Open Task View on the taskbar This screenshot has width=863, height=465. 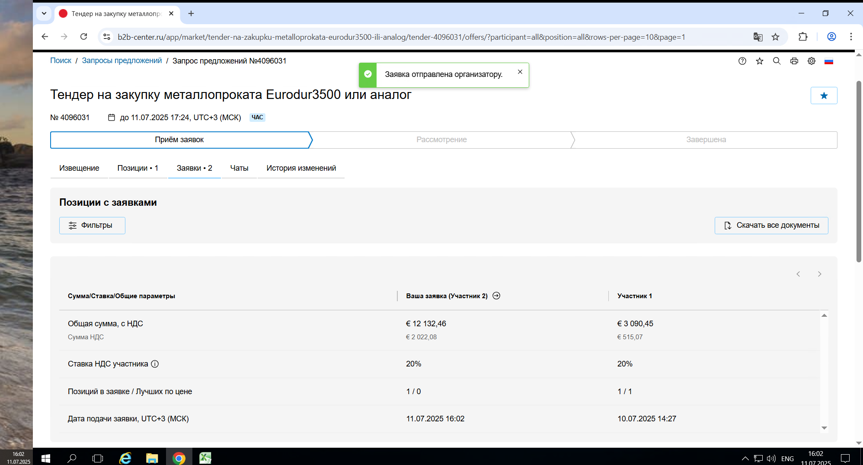coord(98,458)
